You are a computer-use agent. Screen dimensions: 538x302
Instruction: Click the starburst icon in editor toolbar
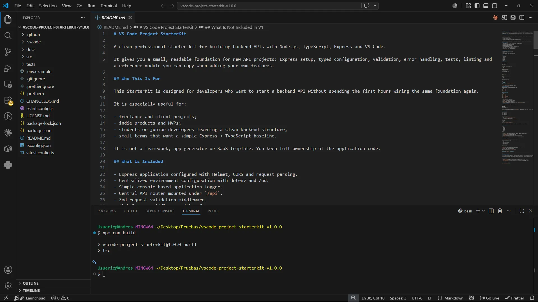(x=495, y=18)
